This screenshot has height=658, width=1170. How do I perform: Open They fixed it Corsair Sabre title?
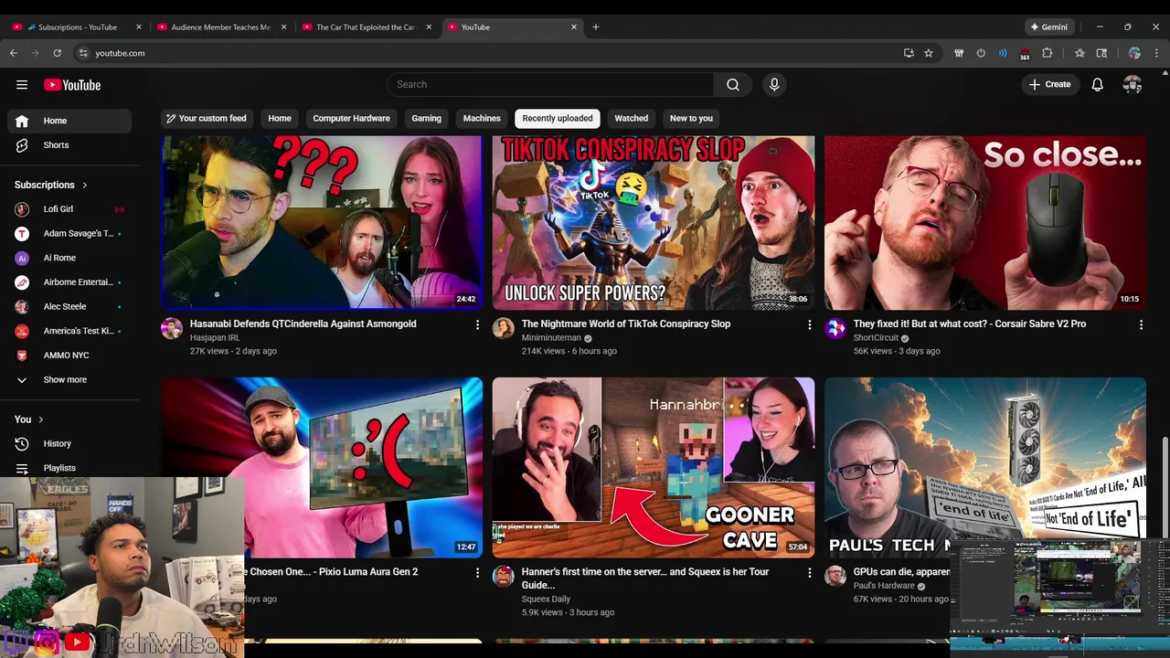(x=970, y=324)
